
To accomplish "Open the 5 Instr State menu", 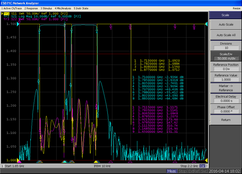I will point(81,8).
